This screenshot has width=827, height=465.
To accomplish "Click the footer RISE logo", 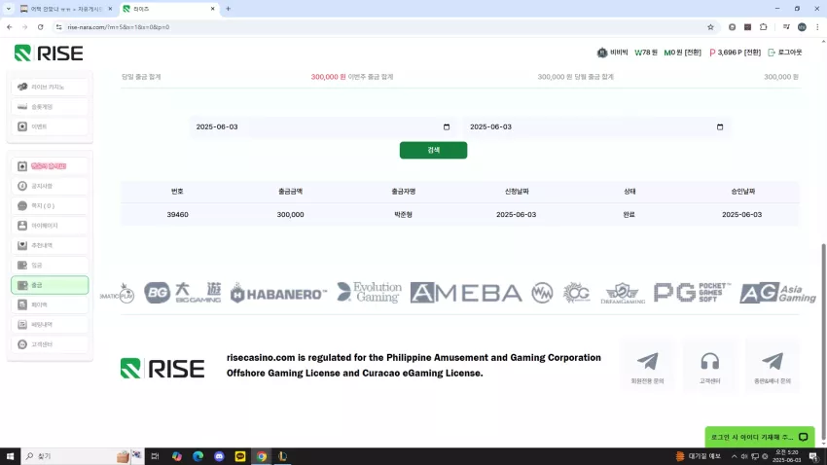I will [162, 369].
